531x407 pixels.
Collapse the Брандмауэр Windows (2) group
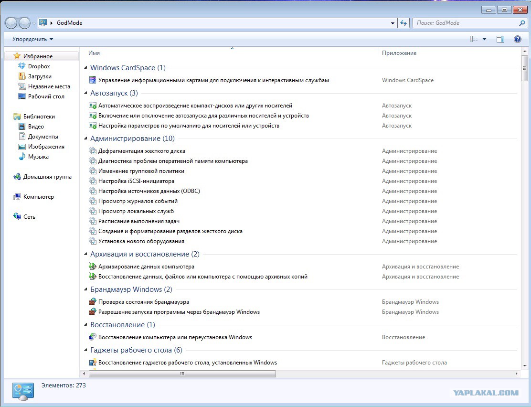tap(85, 289)
